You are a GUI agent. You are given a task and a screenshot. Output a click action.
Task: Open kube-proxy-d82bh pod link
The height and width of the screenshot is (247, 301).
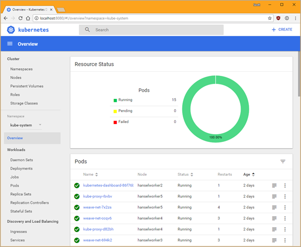(98, 229)
